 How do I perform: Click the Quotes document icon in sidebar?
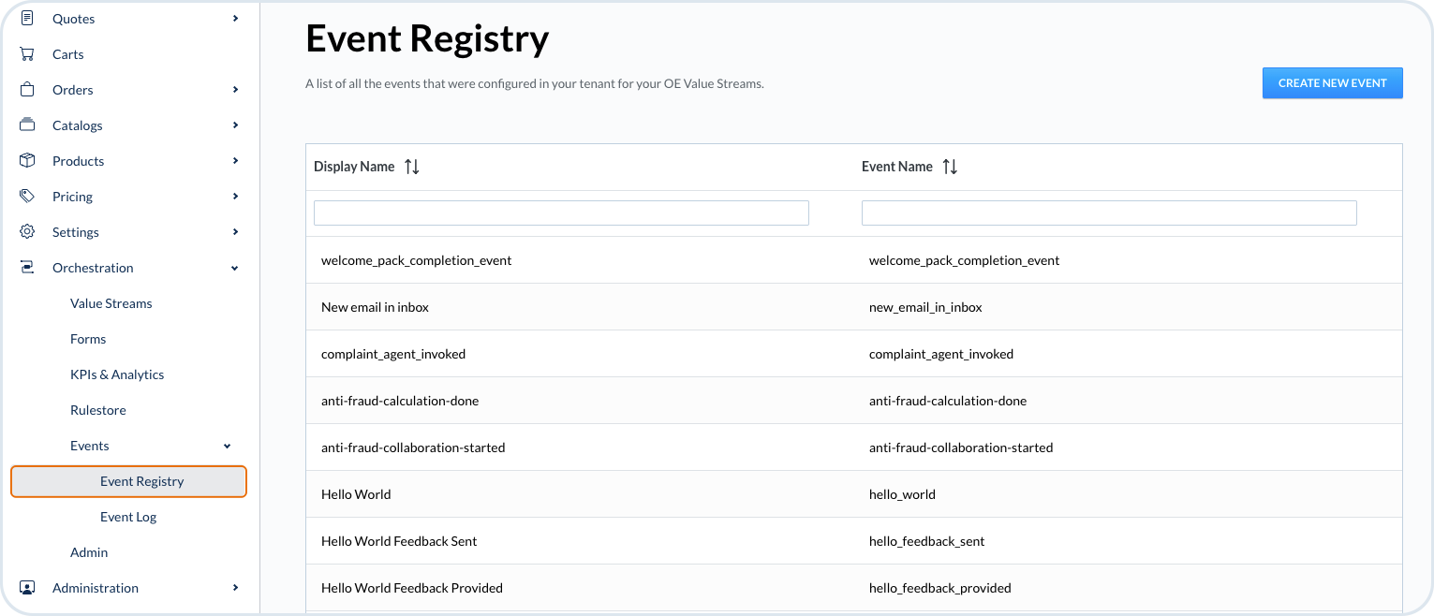tap(27, 19)
